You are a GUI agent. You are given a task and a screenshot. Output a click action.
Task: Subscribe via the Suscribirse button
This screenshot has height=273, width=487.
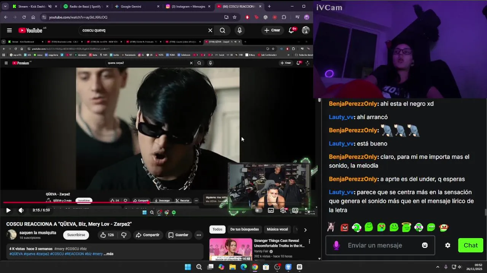[76, 235]
